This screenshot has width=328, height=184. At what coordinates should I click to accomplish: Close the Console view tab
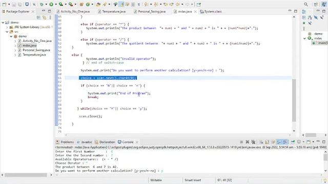137,142
